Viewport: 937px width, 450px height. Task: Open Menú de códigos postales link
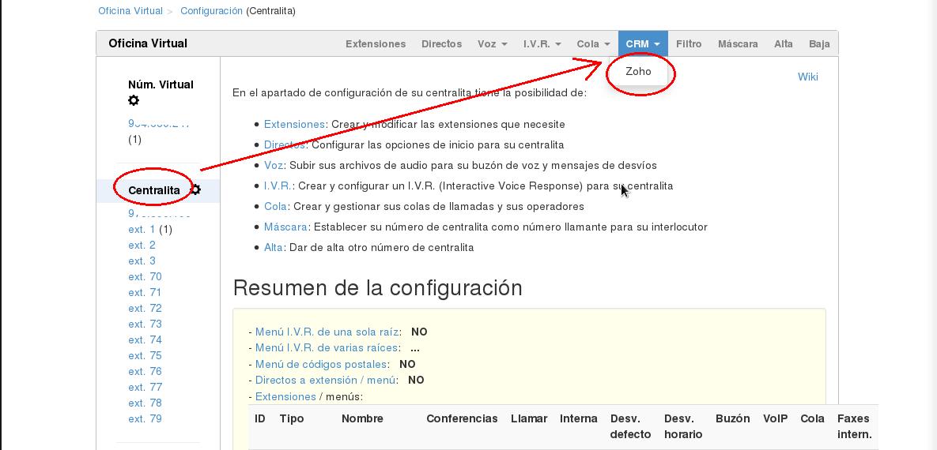pyautogui.click(x=321, y=364)
